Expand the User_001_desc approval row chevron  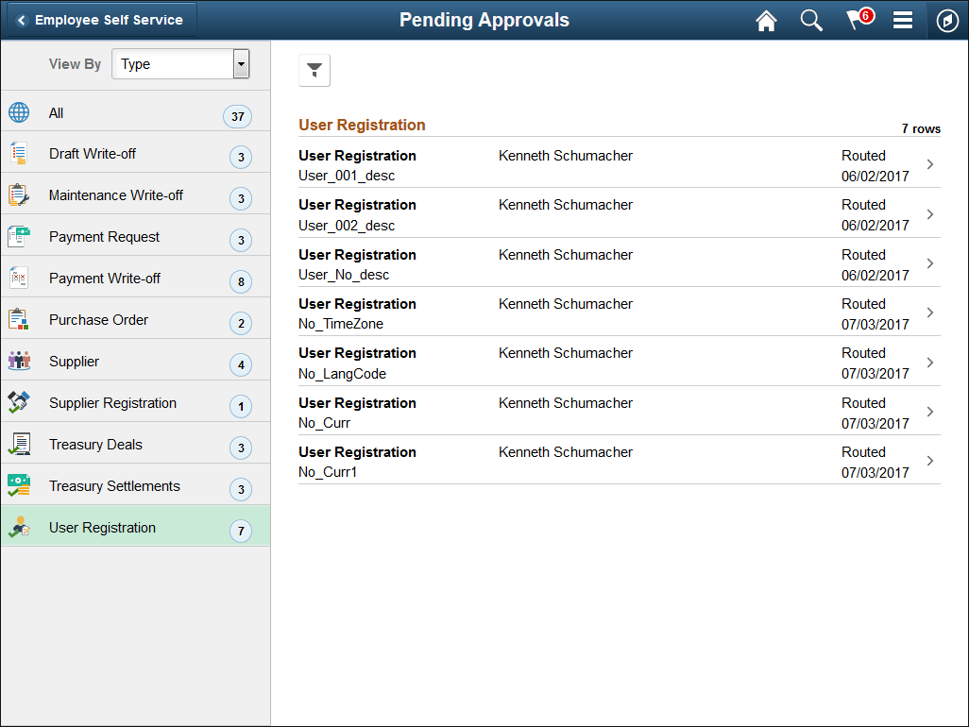coord(928,165)
